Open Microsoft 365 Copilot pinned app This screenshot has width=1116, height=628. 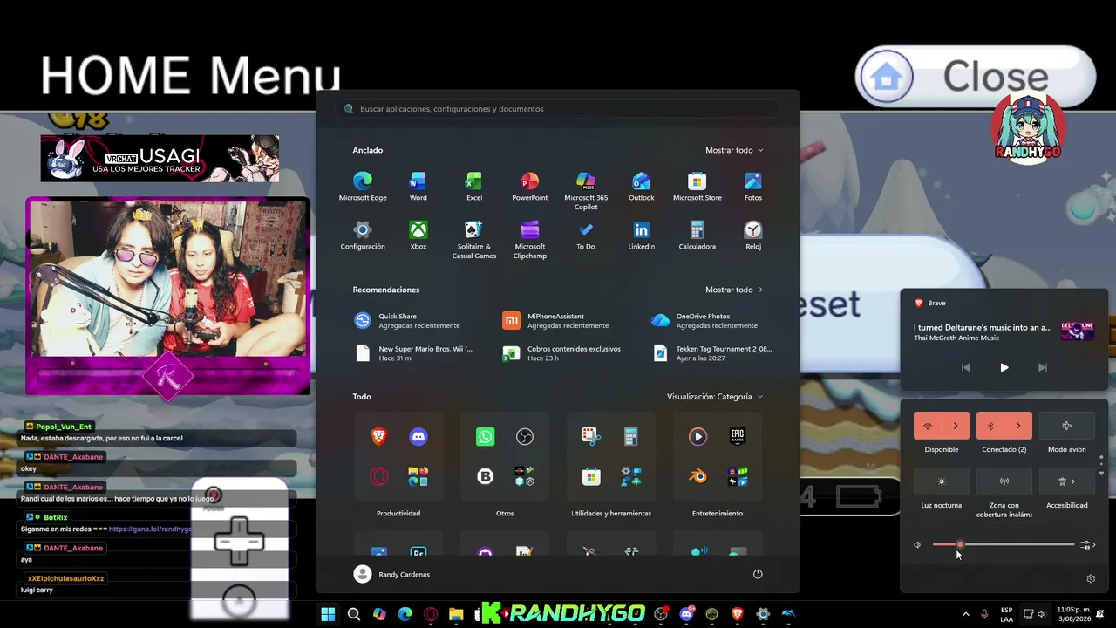(x=586, y=191)
